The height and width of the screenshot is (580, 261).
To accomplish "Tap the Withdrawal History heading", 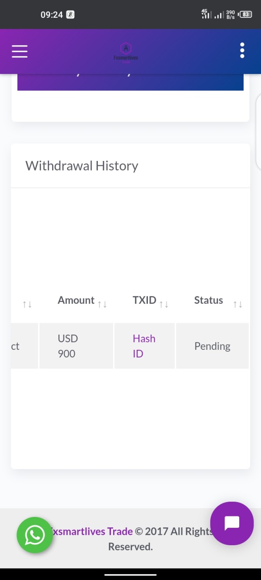I will tap(82, 166).
